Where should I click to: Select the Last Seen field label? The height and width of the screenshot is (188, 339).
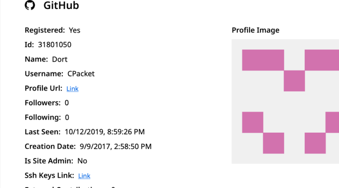[42, 132]
